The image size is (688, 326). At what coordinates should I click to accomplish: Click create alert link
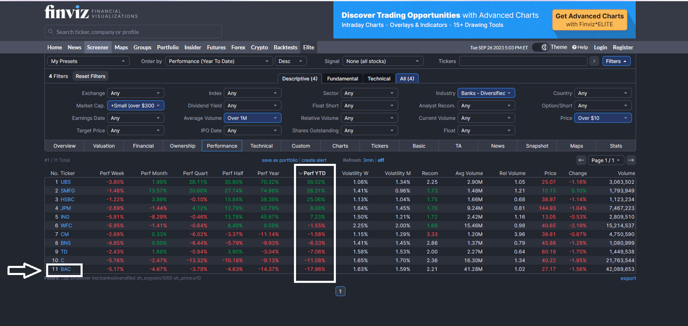point(314,160)
